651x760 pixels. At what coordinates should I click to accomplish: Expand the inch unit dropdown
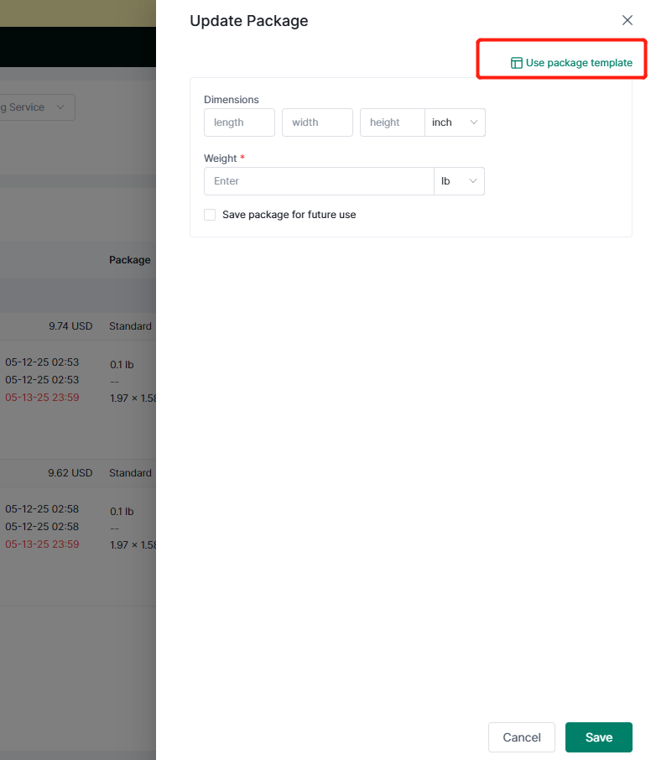point(455,122)
